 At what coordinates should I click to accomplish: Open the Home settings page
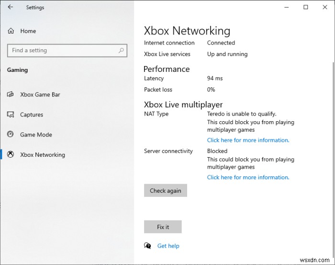point(28,31)
